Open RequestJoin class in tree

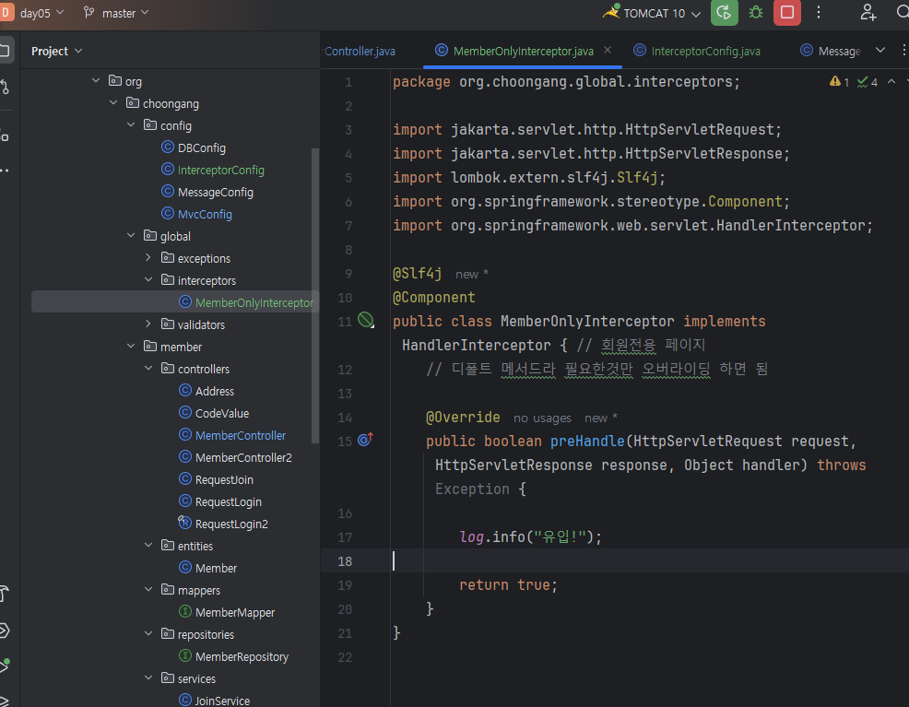216,480
